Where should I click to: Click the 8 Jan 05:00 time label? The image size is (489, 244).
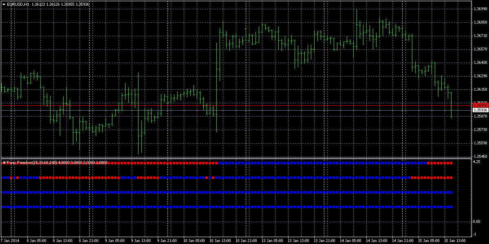[x=36, y=240]
